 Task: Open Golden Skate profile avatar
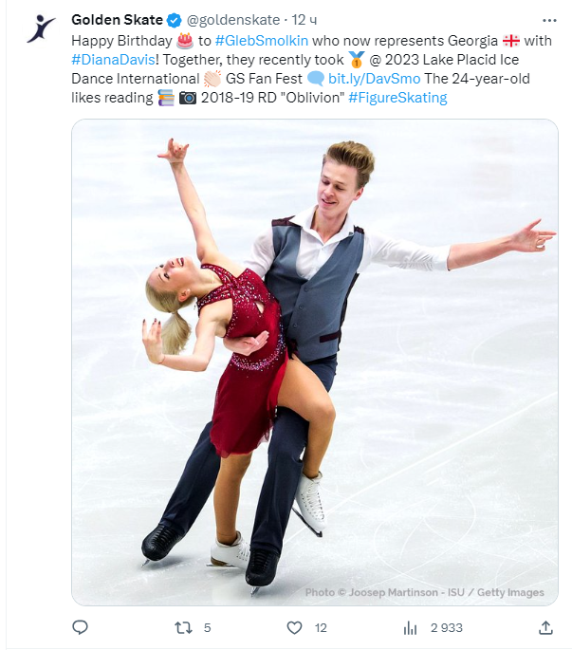[41, 28]
